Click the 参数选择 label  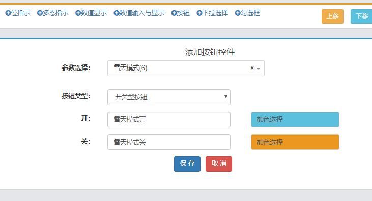pos(76,68)
